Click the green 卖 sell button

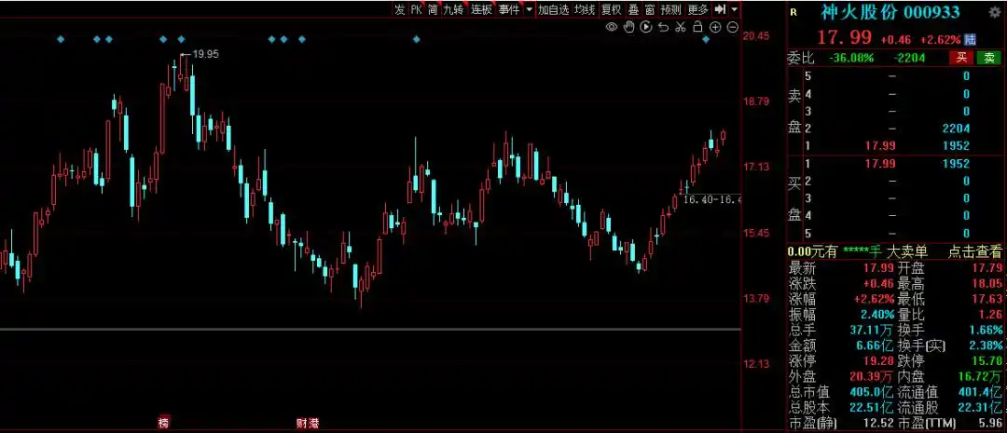point(988,58)
